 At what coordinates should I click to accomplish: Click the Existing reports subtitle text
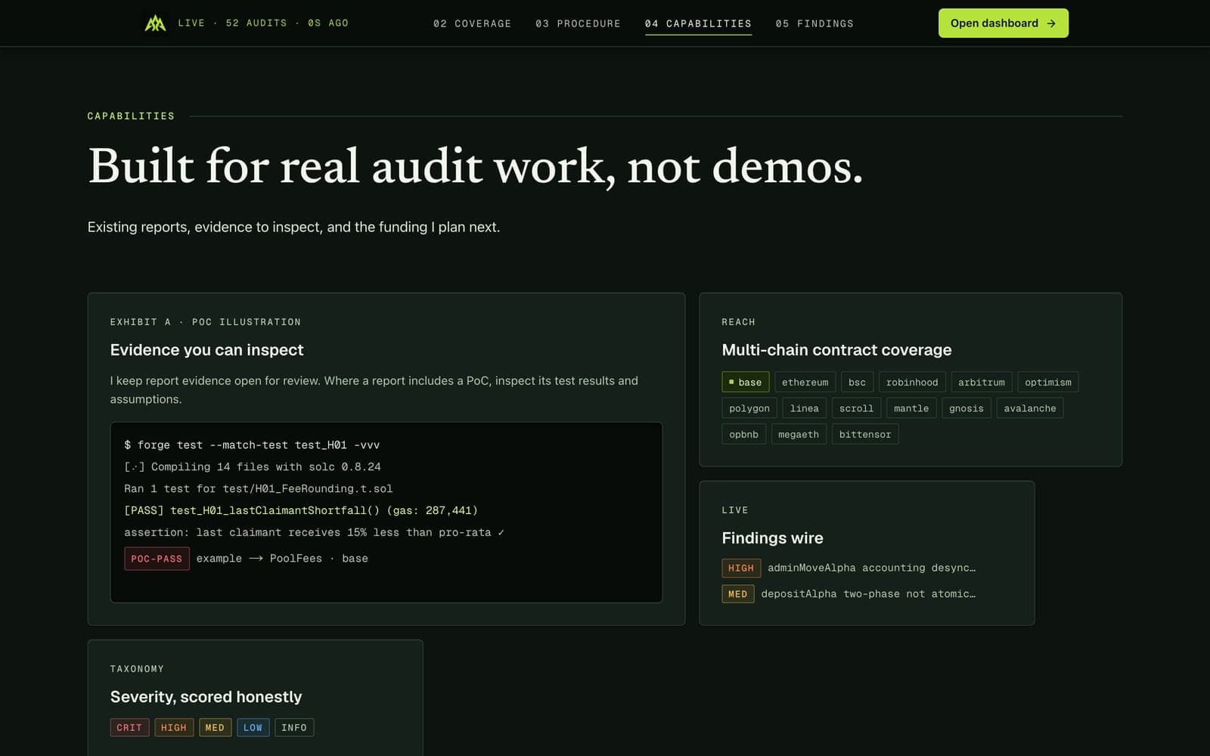(x=293, y=227)
